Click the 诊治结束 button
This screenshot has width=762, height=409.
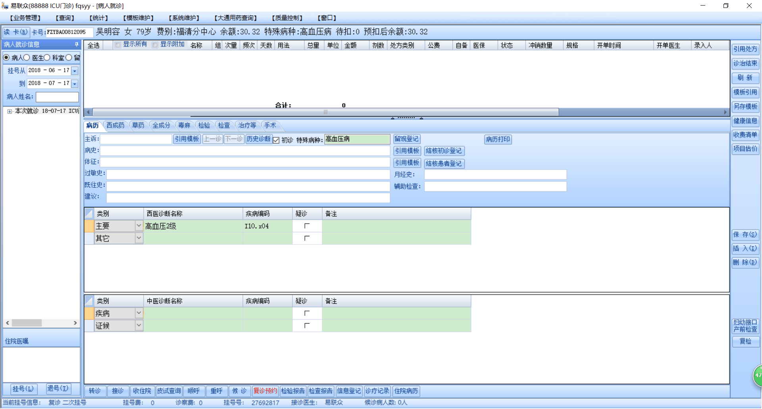(745, 63)
